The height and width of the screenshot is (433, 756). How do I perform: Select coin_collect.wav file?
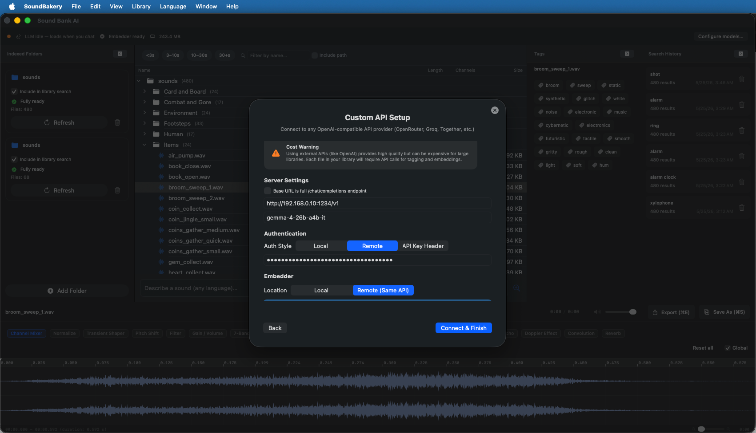[x=191, y=209]
